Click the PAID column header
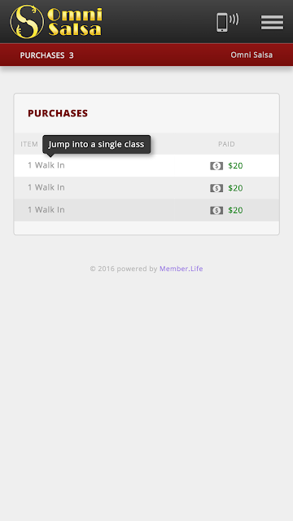 (226, 144)
